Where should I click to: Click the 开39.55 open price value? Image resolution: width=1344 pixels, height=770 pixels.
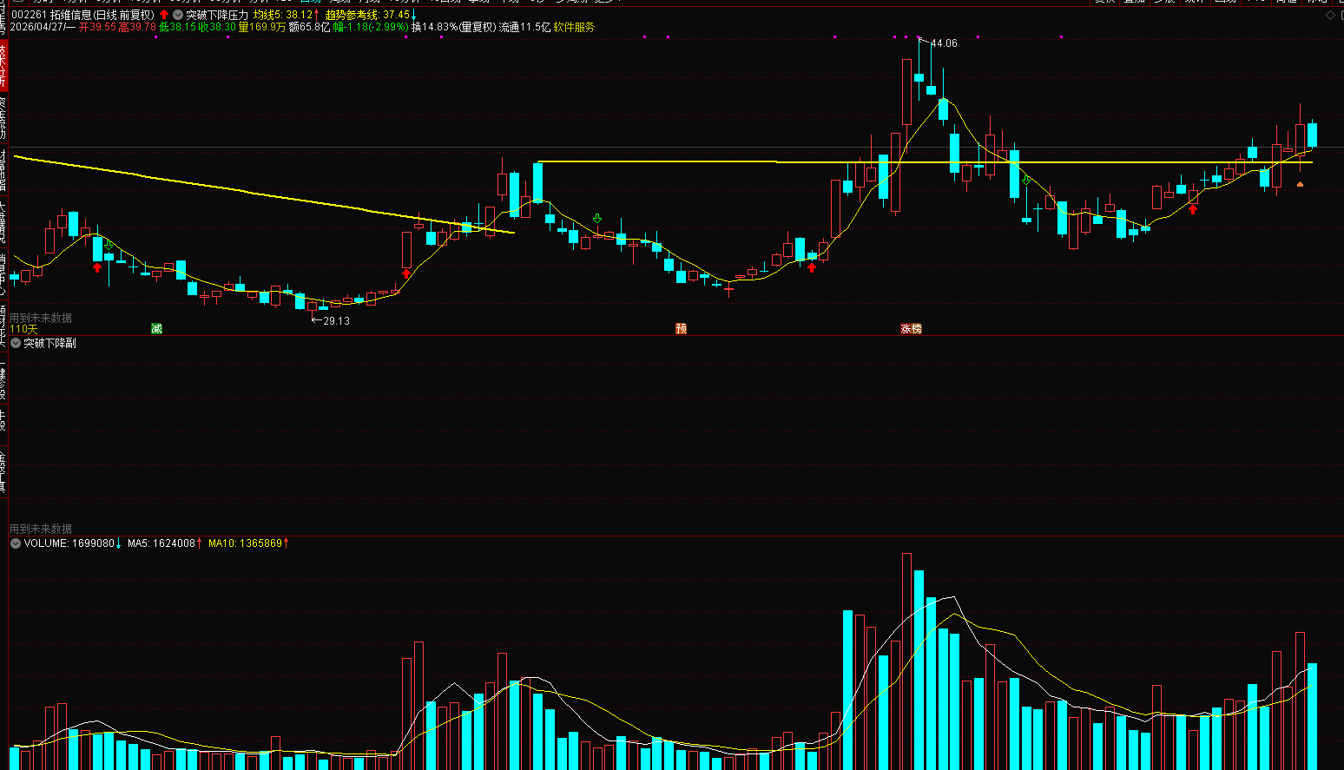tap(97, 27)
